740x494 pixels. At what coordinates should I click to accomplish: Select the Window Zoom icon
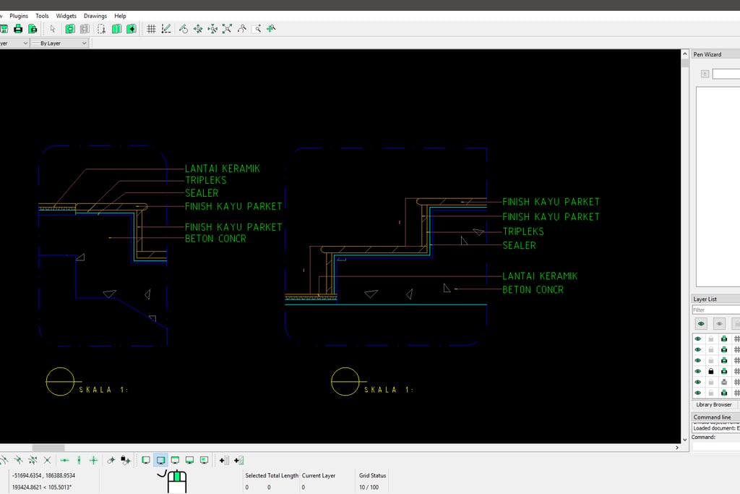(x=257, y=29)
